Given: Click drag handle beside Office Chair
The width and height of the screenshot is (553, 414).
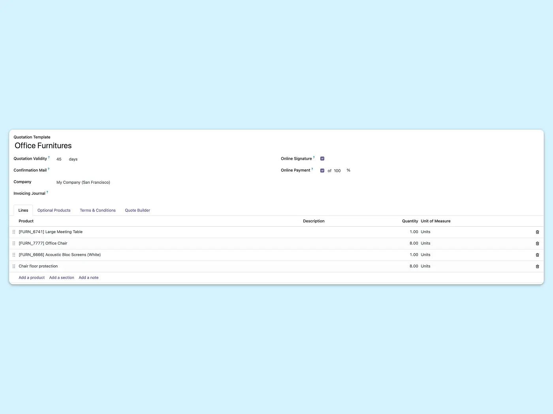Looking at the screenshot, I should [x=14, y=244].
